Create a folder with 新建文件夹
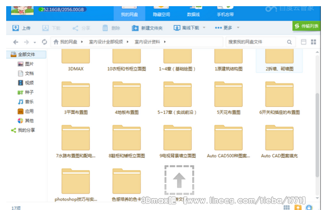The width and height of the screenshot is (322, 210). (147, 28)
